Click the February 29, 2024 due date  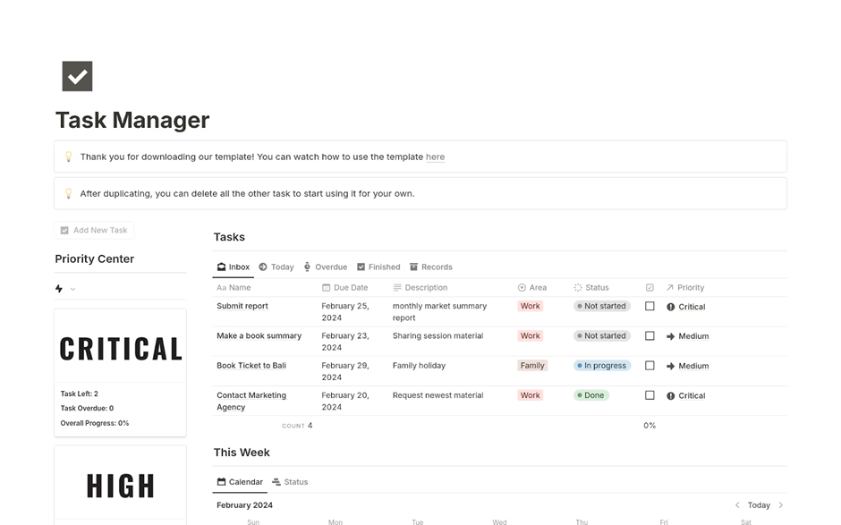click(x=344, y=371)
